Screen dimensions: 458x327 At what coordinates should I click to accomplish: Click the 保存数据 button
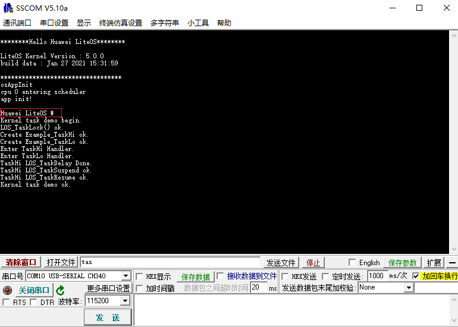point(196,277)
